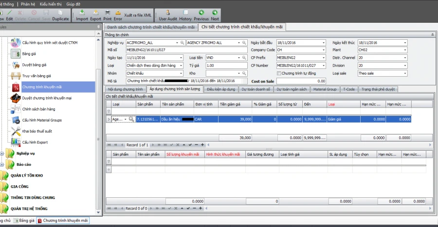Open Chính sách bán hàng module

tap(38, 109)
